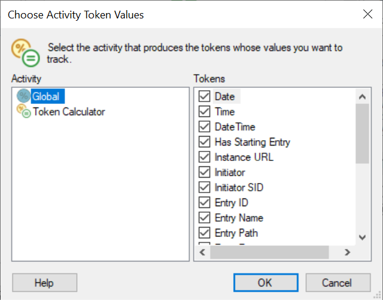Toggle the Time token checkbox
Image resolution: width=383 pixels, height=300 pixels.
(205, 112)
